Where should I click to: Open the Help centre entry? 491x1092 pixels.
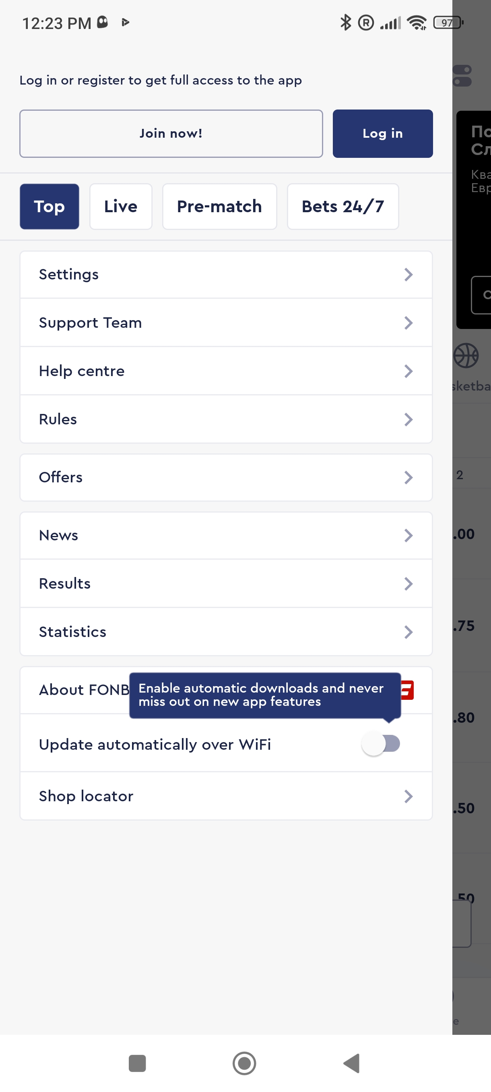(x=226, y=371)
